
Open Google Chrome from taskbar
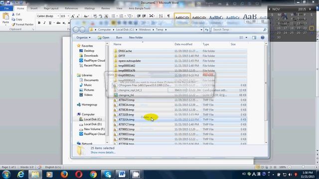click(x=93, y=175)
